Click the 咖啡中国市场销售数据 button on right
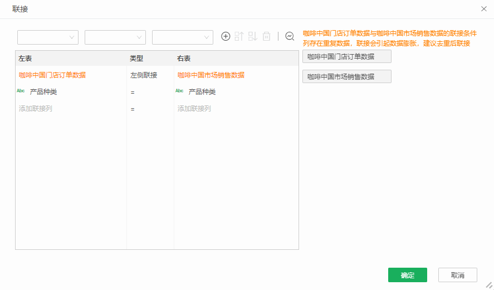The image size is (494, 290). click(x=346, y=76)
